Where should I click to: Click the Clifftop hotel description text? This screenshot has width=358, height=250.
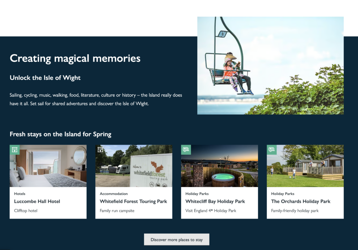point(26,211)
